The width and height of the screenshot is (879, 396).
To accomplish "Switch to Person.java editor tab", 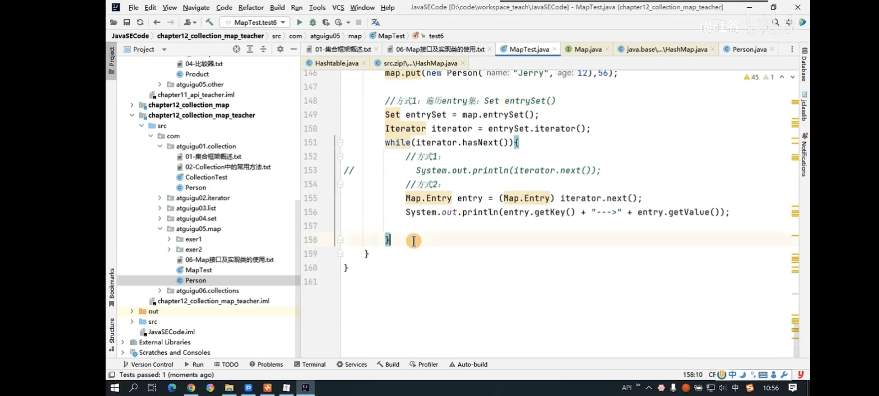I will [749, 49].
